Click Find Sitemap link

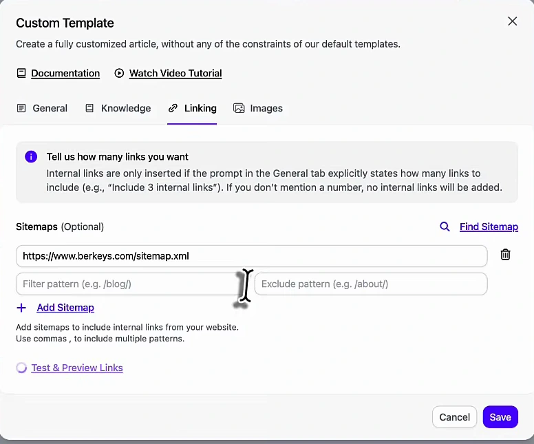pyautogui.click(x=489, y=226)
